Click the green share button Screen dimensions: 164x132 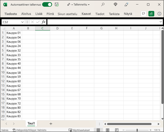tap(151, 14)
